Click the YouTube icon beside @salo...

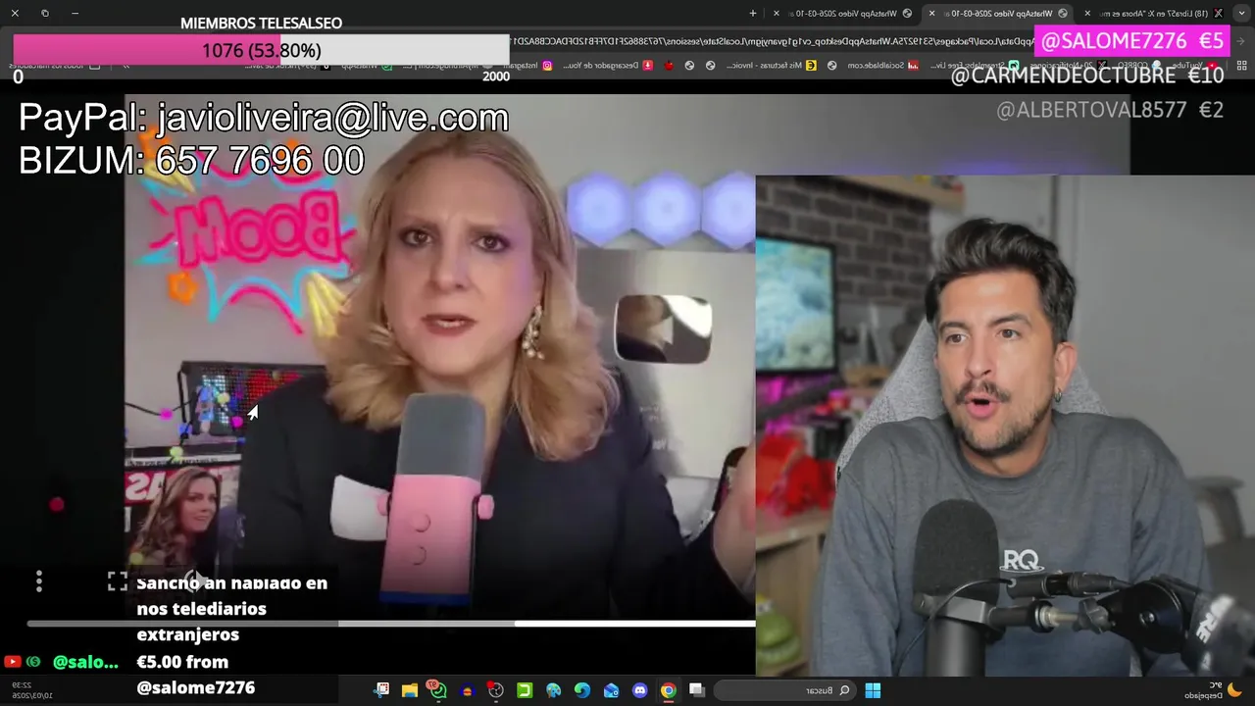point(12,662)
